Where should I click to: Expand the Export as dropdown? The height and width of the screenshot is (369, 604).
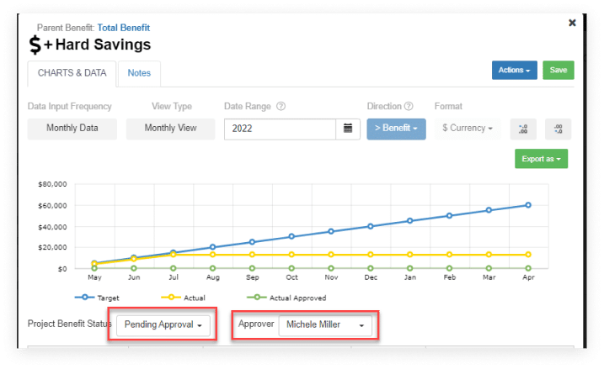(541, 158)
